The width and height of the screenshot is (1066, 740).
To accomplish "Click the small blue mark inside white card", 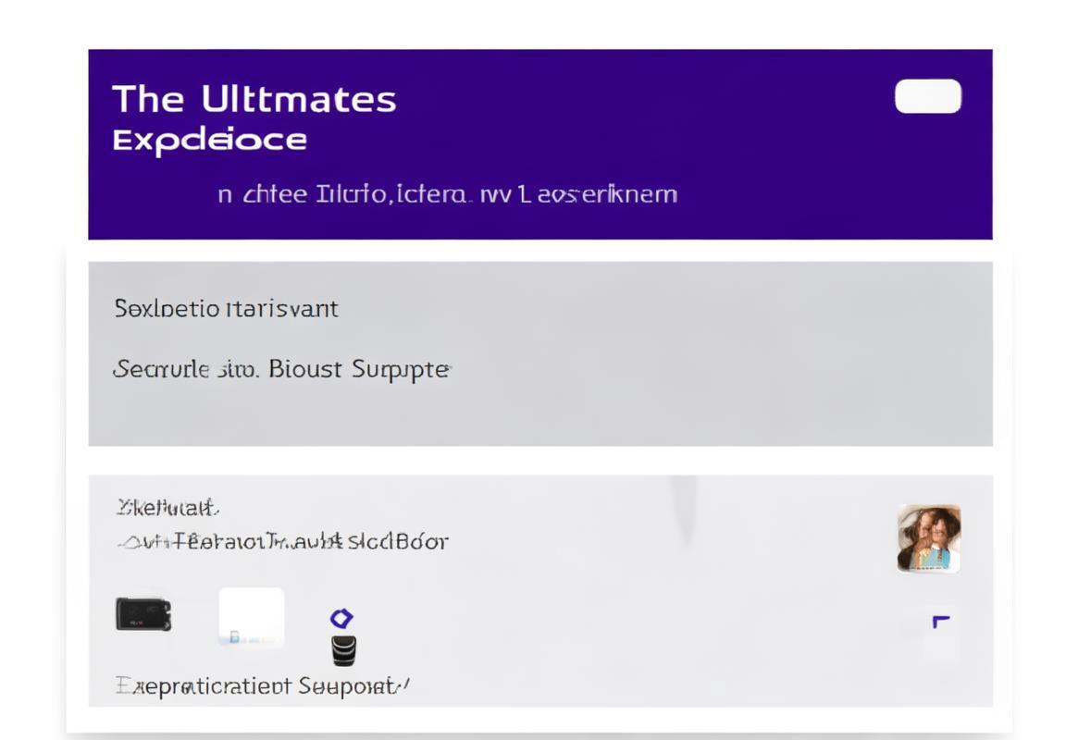I will point(234,636).
